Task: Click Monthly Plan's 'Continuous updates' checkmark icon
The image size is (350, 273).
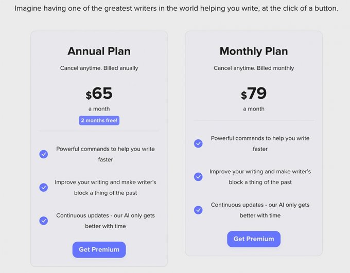Action: point(198,210)
